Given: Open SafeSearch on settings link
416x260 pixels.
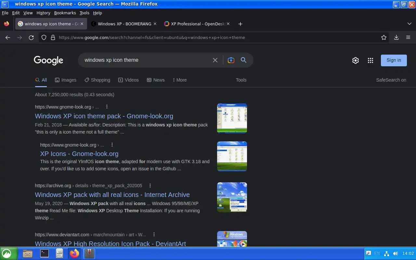Looking at the screenshot, I should [x=391, y=80].
